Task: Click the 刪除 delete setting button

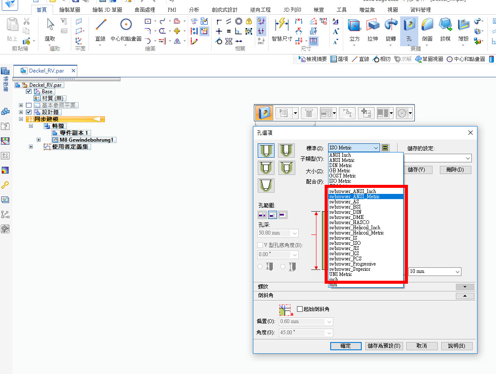Action: pyautogui.click(x=455, y=170)
